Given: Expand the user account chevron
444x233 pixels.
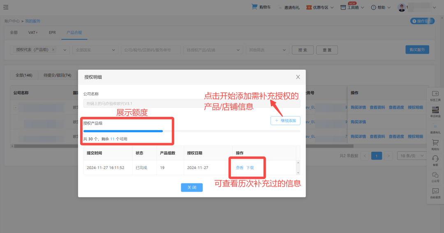Looking at the screenshot, I should pos(434,8).
